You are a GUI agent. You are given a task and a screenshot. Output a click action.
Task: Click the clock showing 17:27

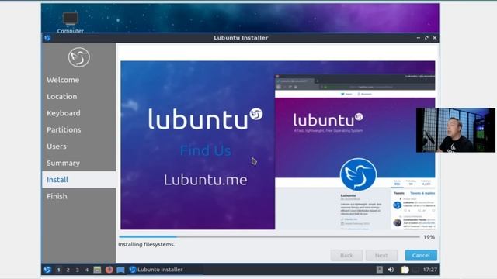pyautogui.click(x=429, y=270)
